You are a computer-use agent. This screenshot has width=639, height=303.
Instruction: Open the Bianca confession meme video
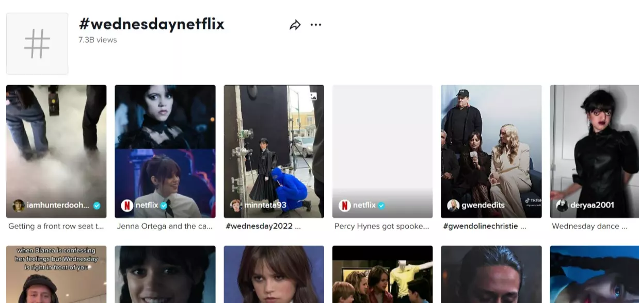pos(56,274)
